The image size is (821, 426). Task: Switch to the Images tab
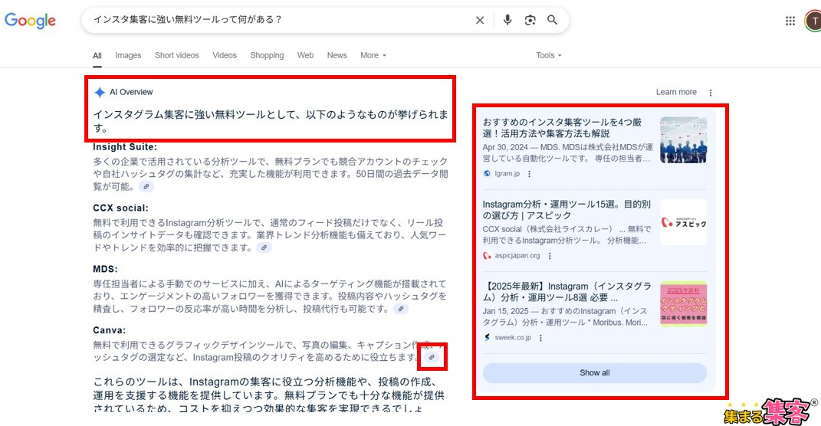128,55
